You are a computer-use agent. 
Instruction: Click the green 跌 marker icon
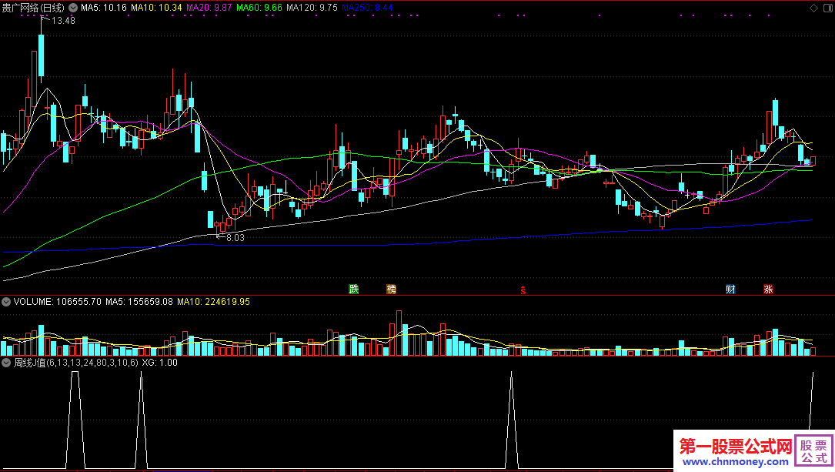(353, 290)
